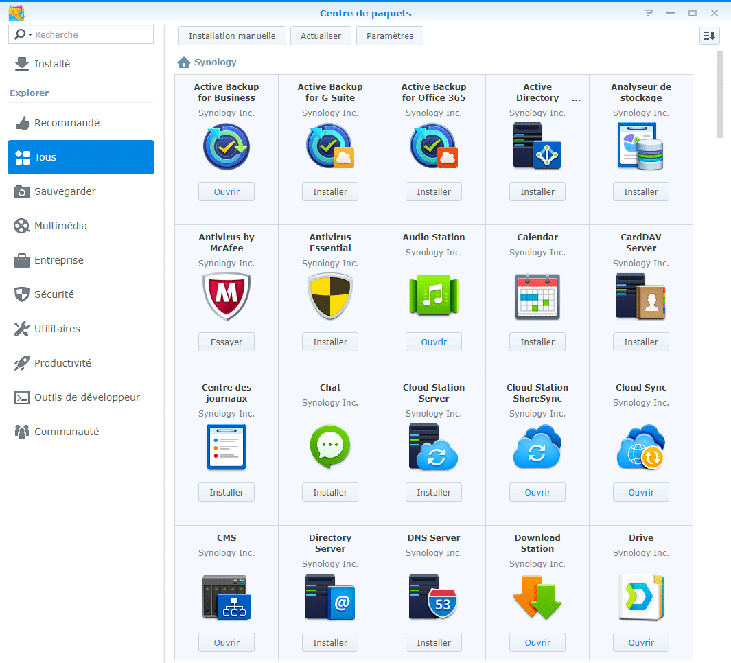731x663 pixels.
Task: Click the Synology home icon
Action: 184,62
